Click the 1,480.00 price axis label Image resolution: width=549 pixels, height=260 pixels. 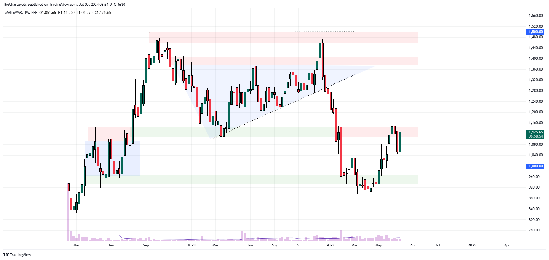pyautogui.click(x=536, y=37)
